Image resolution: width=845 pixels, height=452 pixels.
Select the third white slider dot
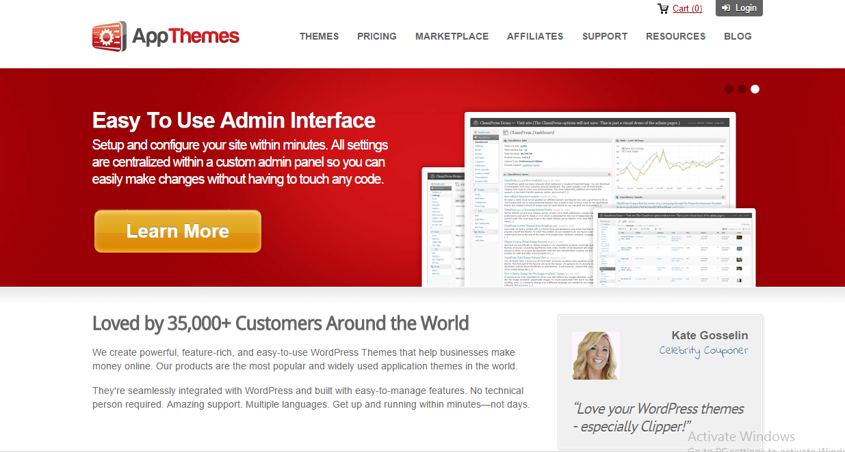coord(755,89)
